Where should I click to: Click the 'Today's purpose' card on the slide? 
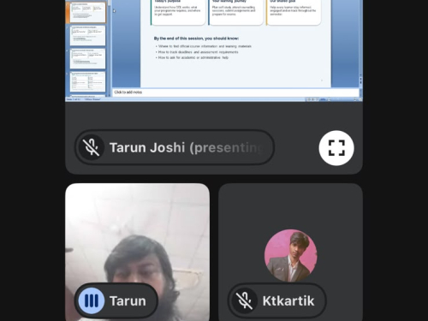178,12
